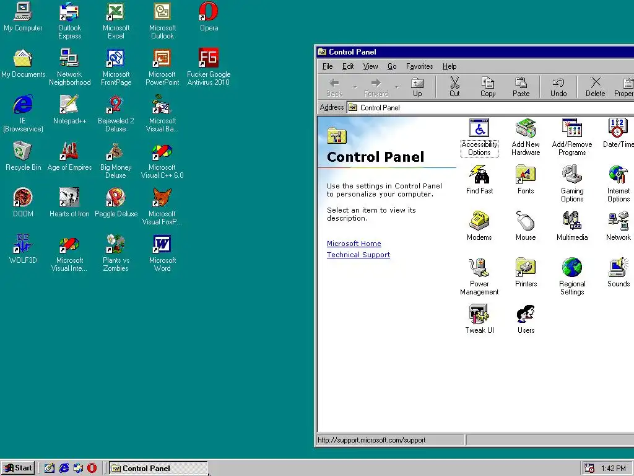Open the Users applet
Screen dimensions: 634x476
pos(526,319)
